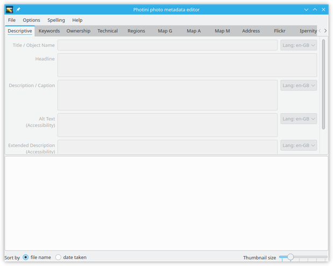This screenshot has height=266, width=333.
Task: Click the Description / Caption text area
Action: tap(167, 95)
